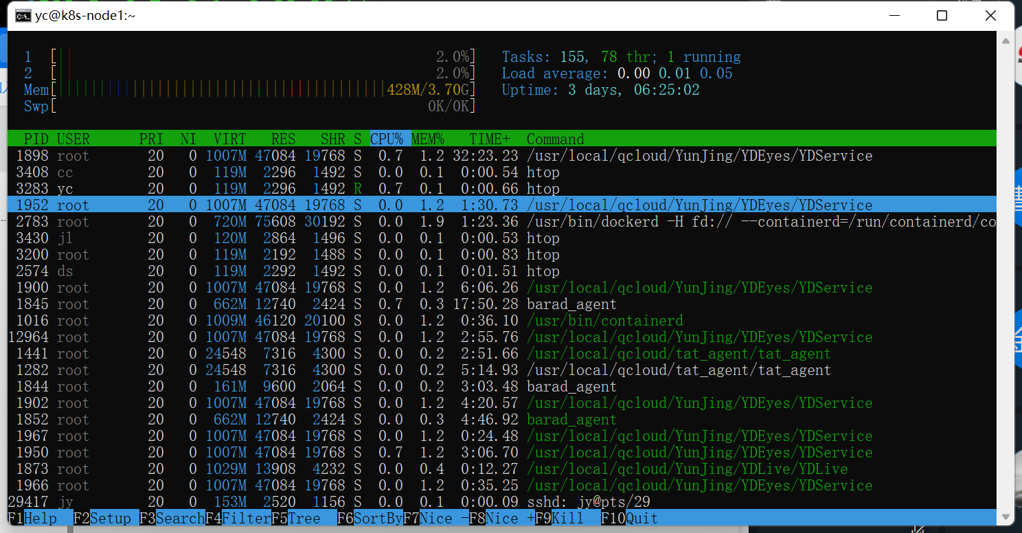Select the barad_agent row with PID 1845

[x=502, y=304]
